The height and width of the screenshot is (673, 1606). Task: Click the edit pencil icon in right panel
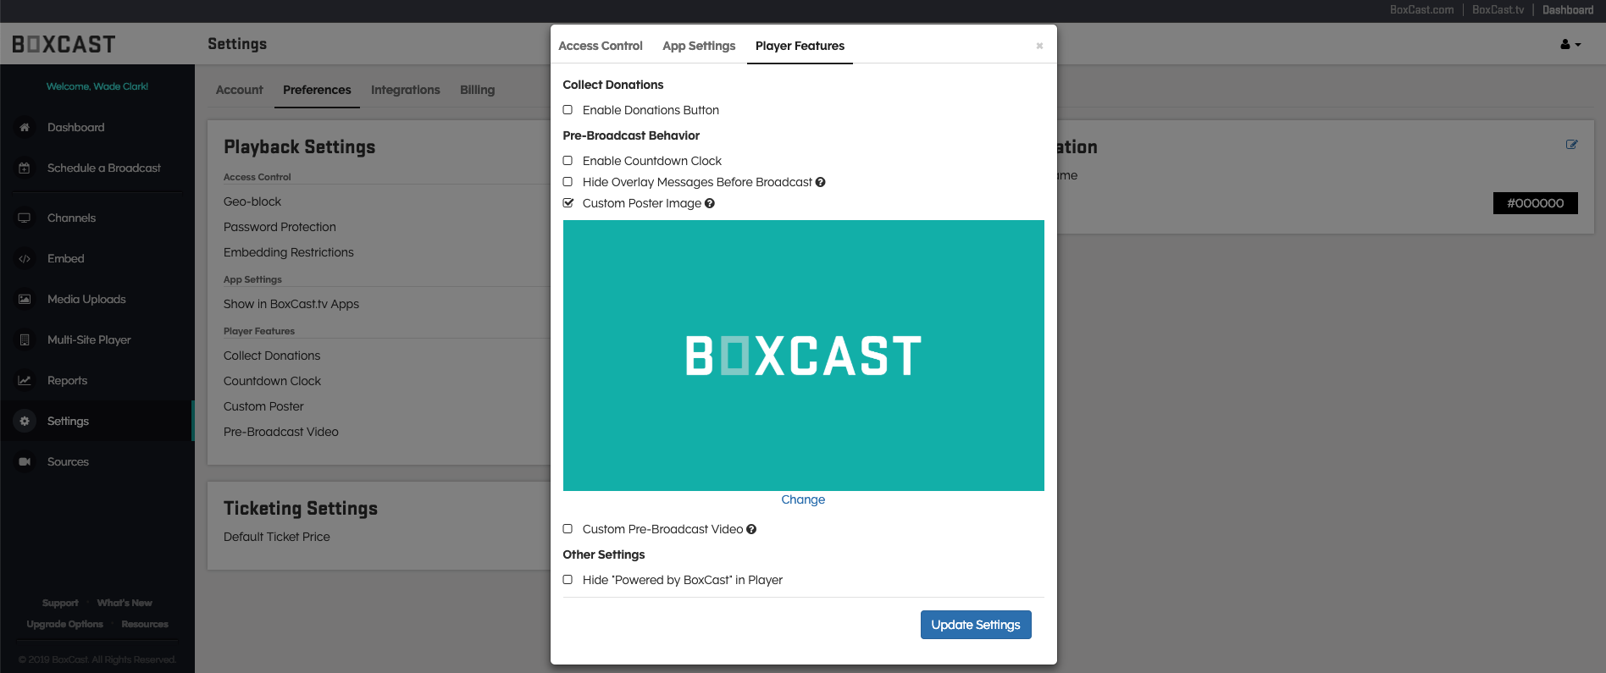point(1571,145)
